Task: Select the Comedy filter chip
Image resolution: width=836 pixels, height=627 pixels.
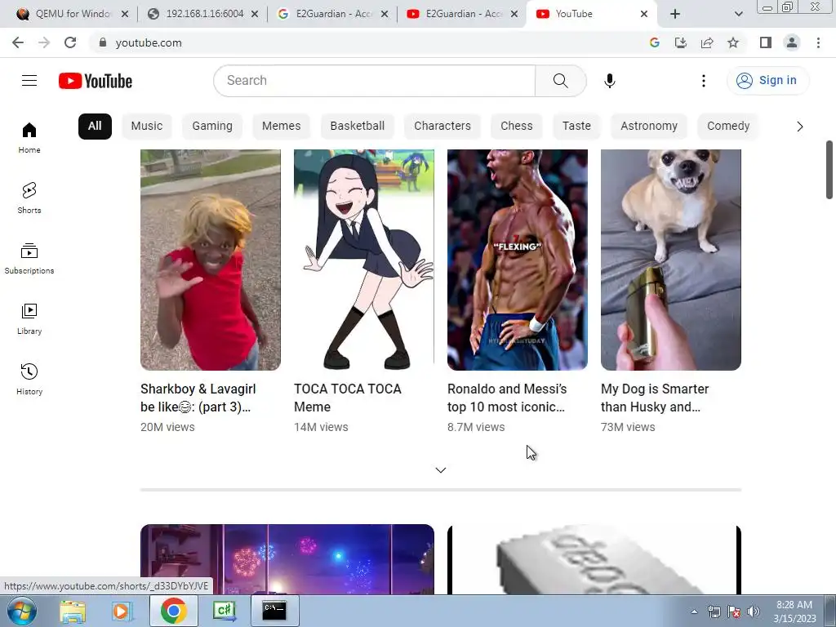Action: point(728,127)
